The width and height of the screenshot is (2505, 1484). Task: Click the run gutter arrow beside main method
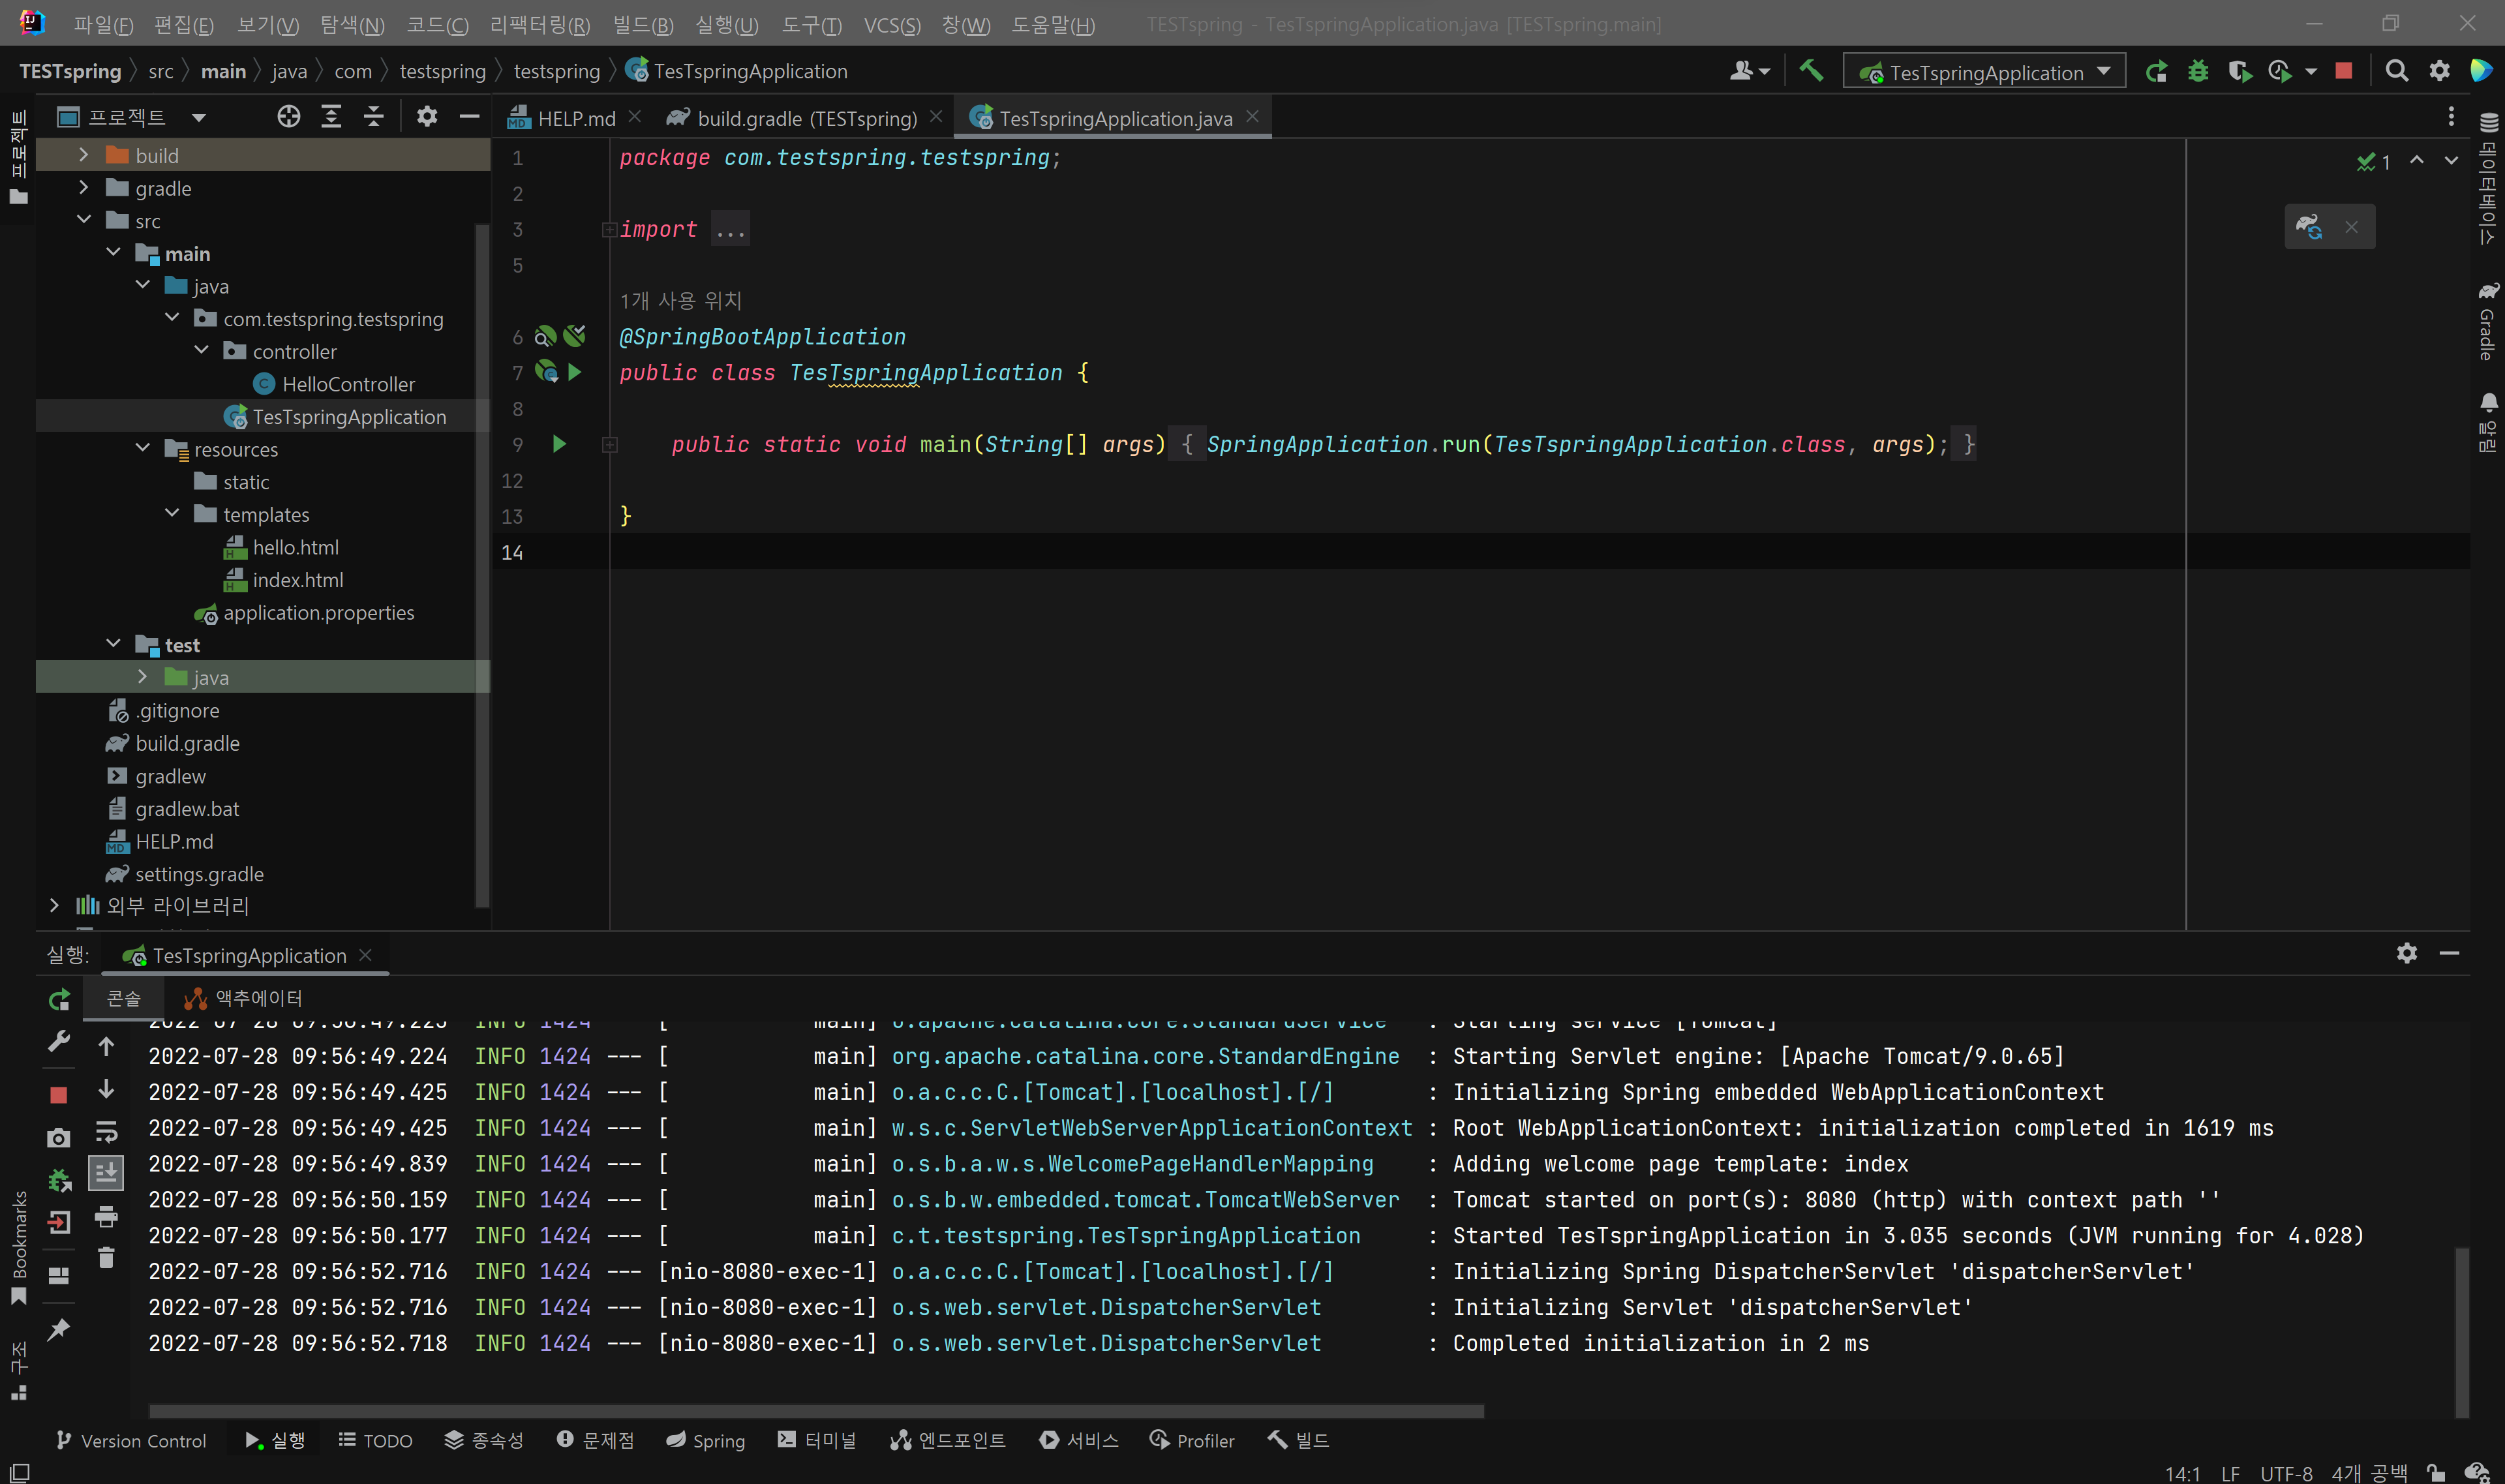pyautogui.click(x=559, y=444)
